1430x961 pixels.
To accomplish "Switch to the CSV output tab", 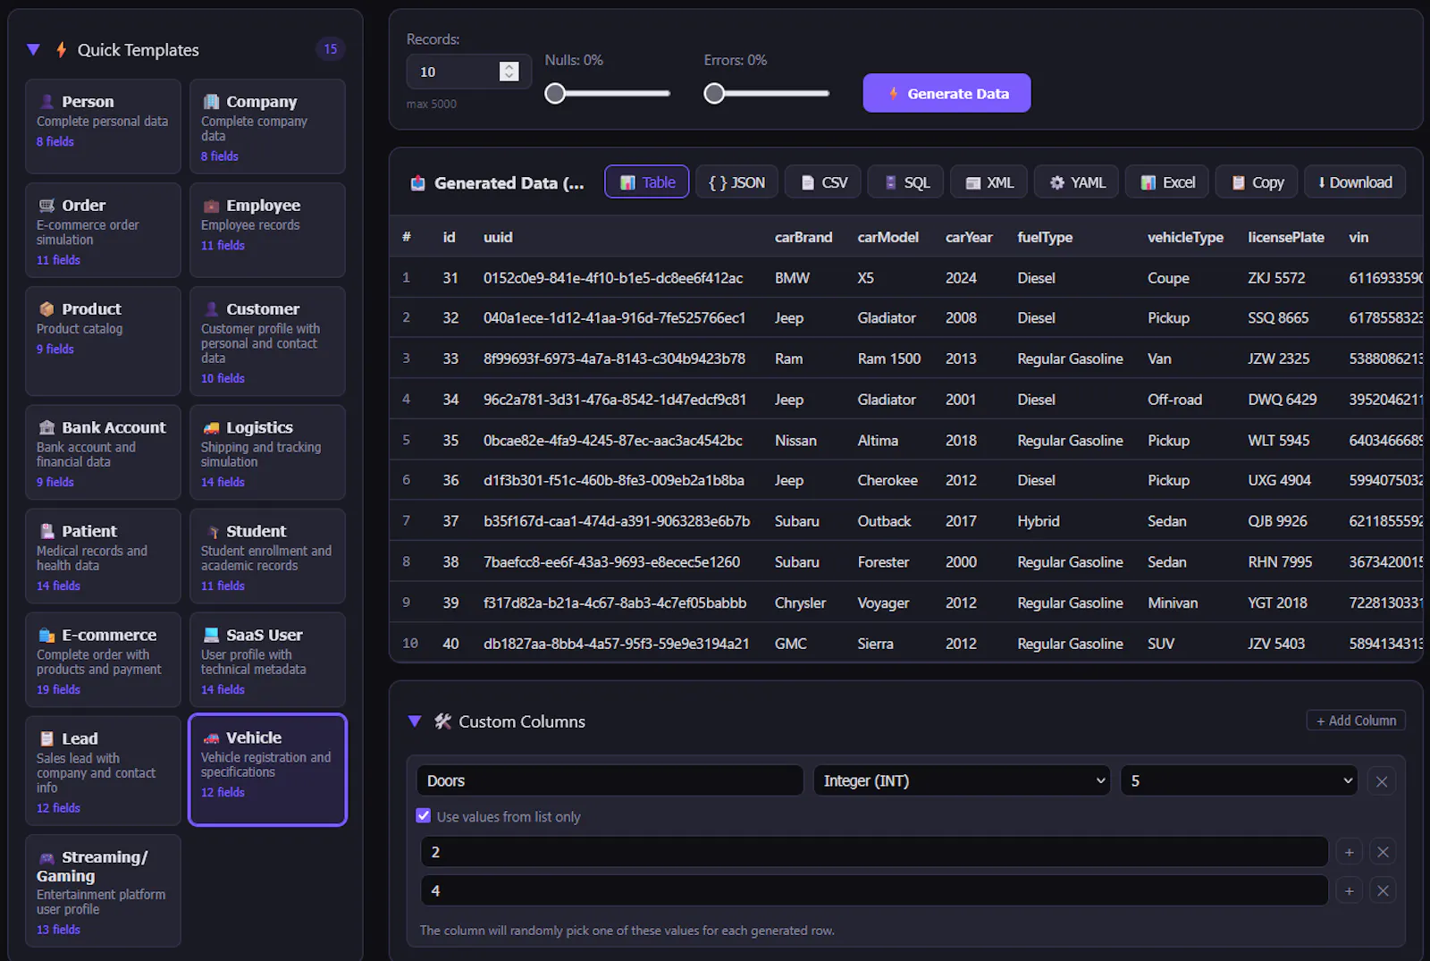I will coord(823,182).
